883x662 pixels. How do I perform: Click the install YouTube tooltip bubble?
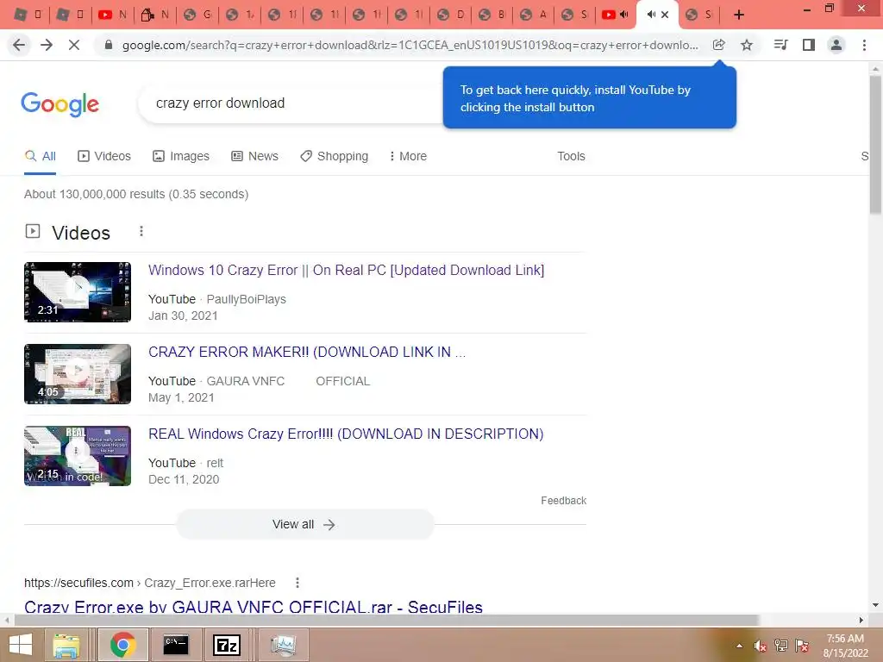[x=589, y=98]
